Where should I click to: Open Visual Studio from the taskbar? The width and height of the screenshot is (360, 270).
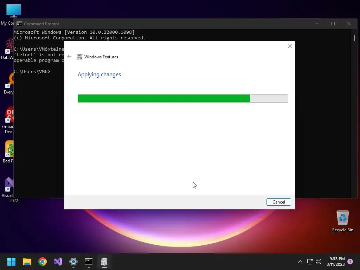pos(58,262)
